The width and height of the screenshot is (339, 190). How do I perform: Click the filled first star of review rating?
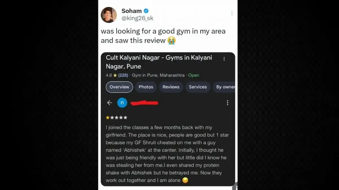point(108,118)
